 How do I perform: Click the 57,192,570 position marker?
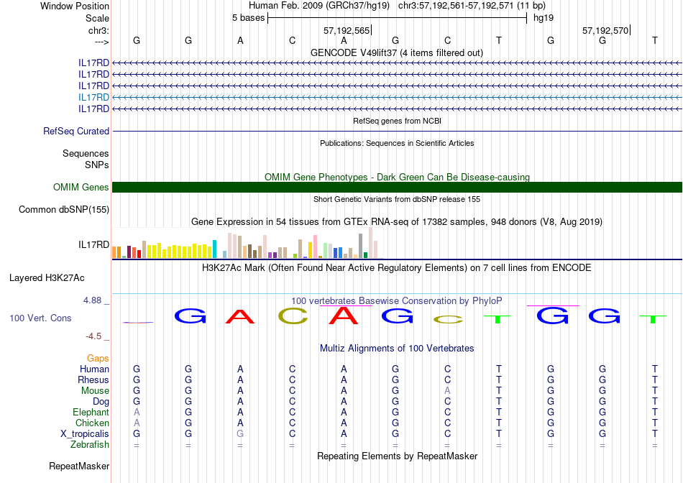click(x=605, y=30)
